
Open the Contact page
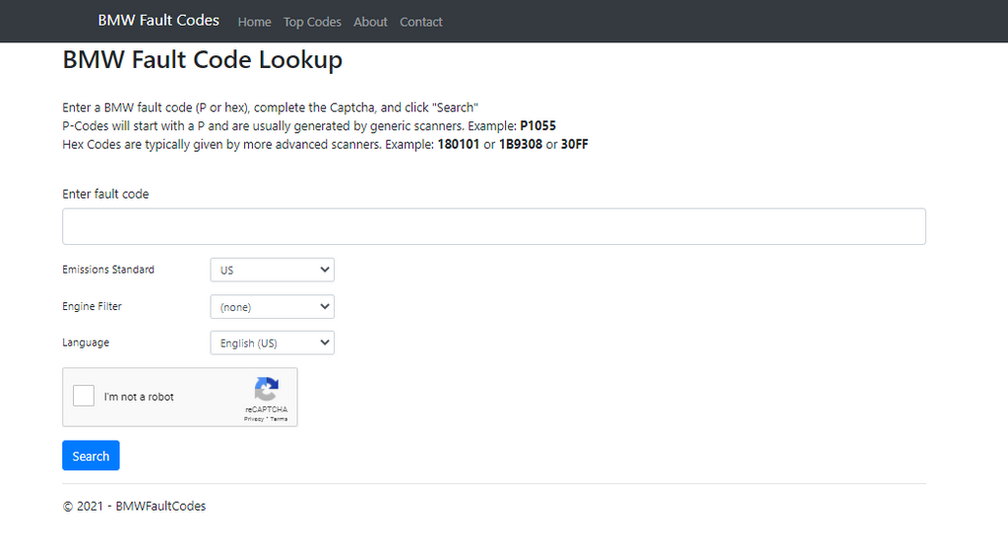420,22
